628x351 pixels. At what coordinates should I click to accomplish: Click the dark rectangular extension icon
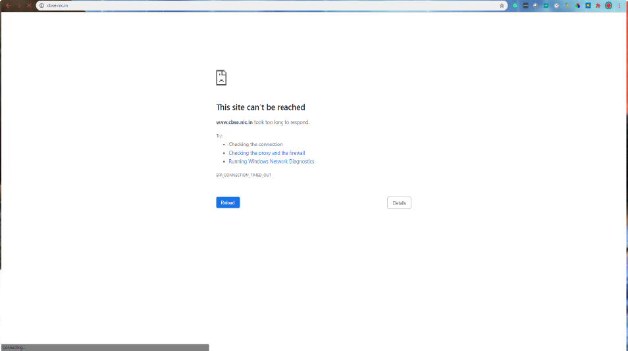coord(525,6)
